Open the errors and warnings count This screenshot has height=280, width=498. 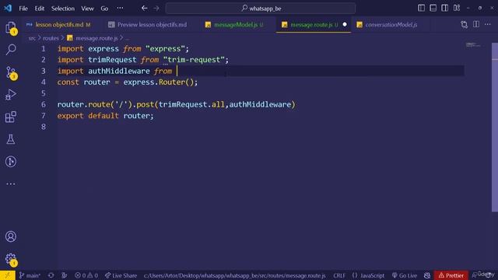click(x=86, y=275)
